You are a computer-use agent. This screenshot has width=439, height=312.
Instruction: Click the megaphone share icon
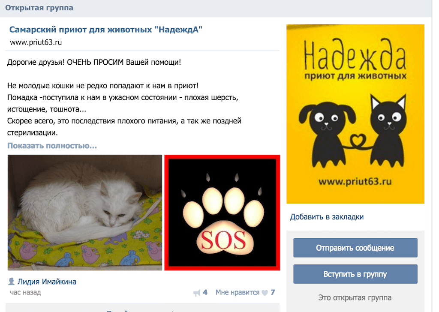(x=196, y=293)
